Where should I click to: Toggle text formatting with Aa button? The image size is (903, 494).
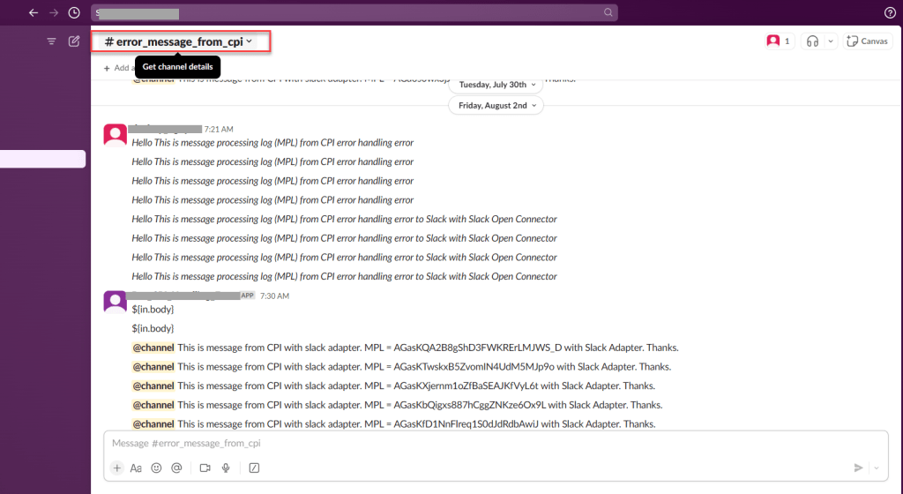(x=136, y=468)
